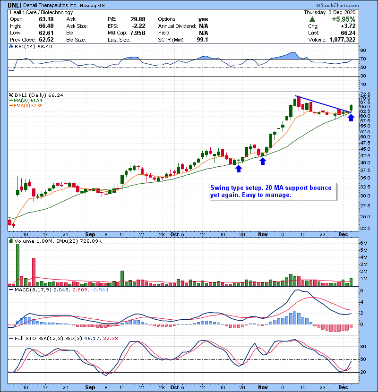
Task: Click the Open value 63.18
Action: 46,19
